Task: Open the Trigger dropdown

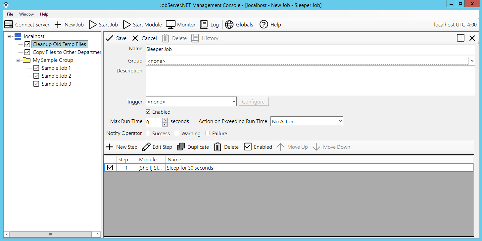Action: [x=191, y=101]
